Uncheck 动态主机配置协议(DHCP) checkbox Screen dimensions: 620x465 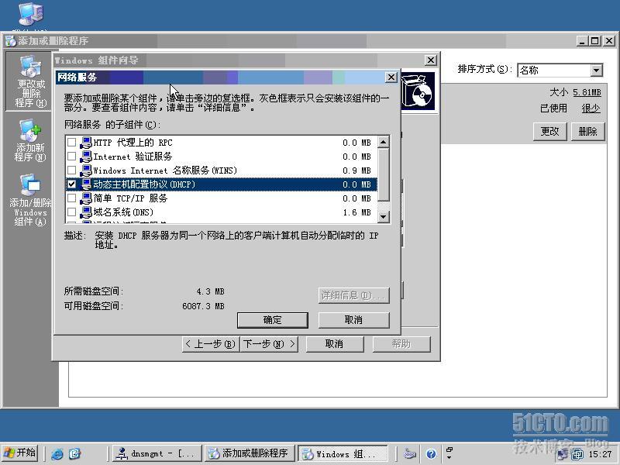point(71,184)
